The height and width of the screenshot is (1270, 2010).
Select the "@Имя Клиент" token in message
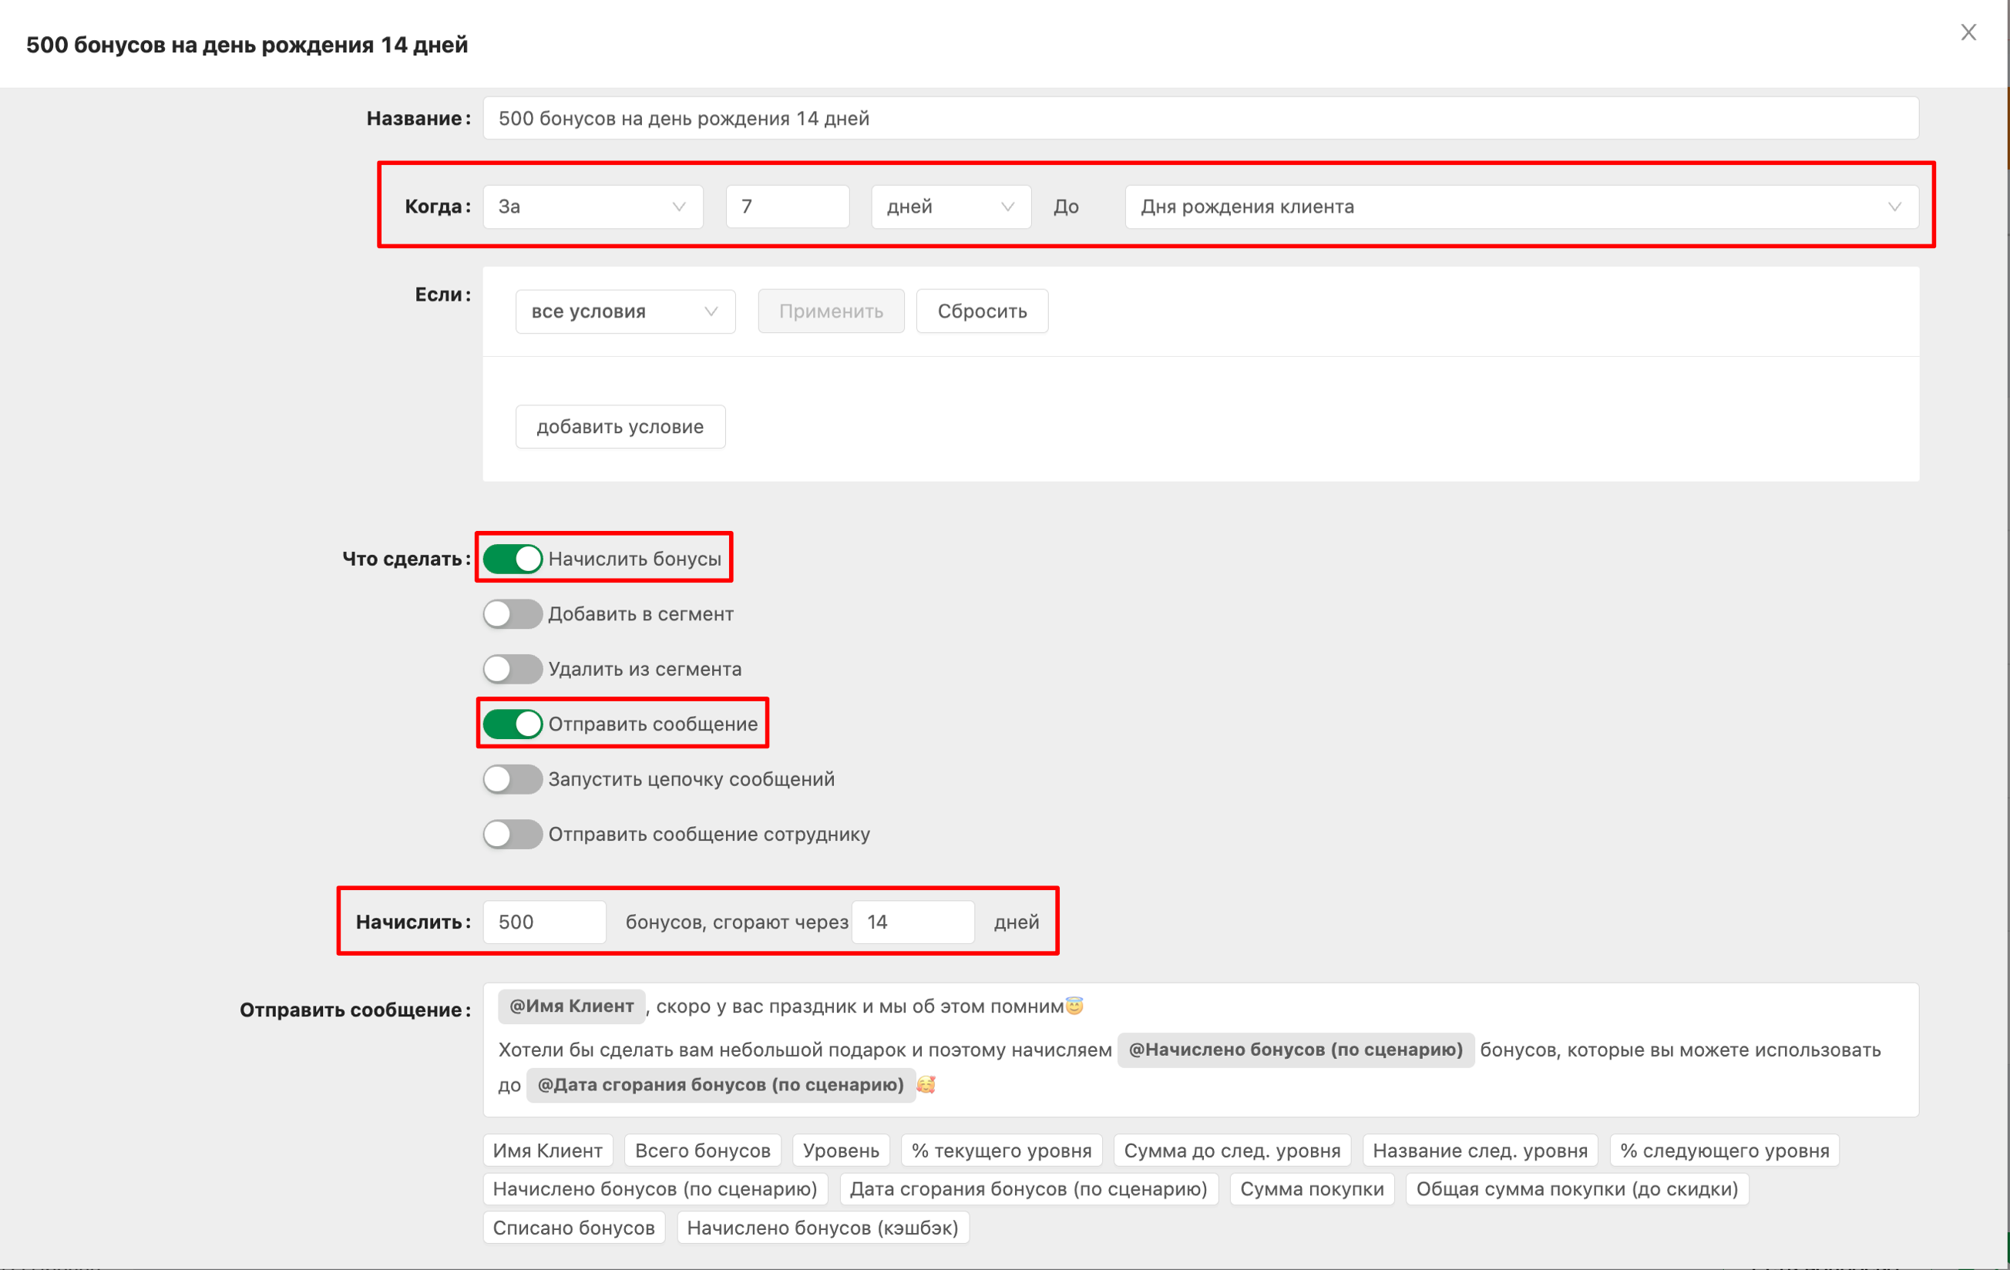point(572,1006)
